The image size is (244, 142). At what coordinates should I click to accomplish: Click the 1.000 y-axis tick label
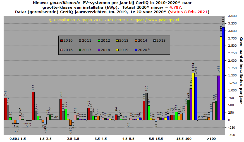[232, 90]
